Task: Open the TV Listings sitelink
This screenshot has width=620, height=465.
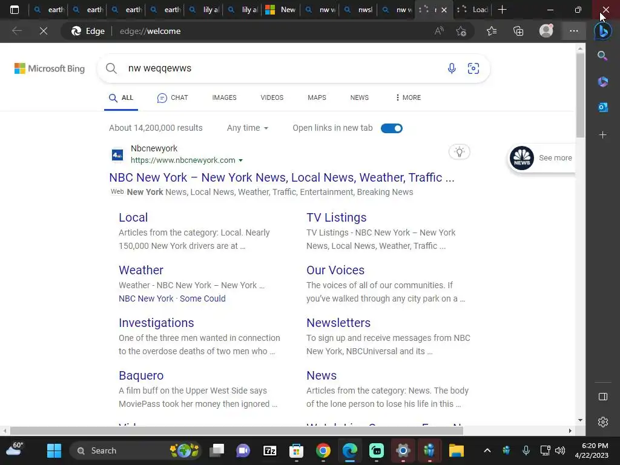Action: click(x=337, y=217)
